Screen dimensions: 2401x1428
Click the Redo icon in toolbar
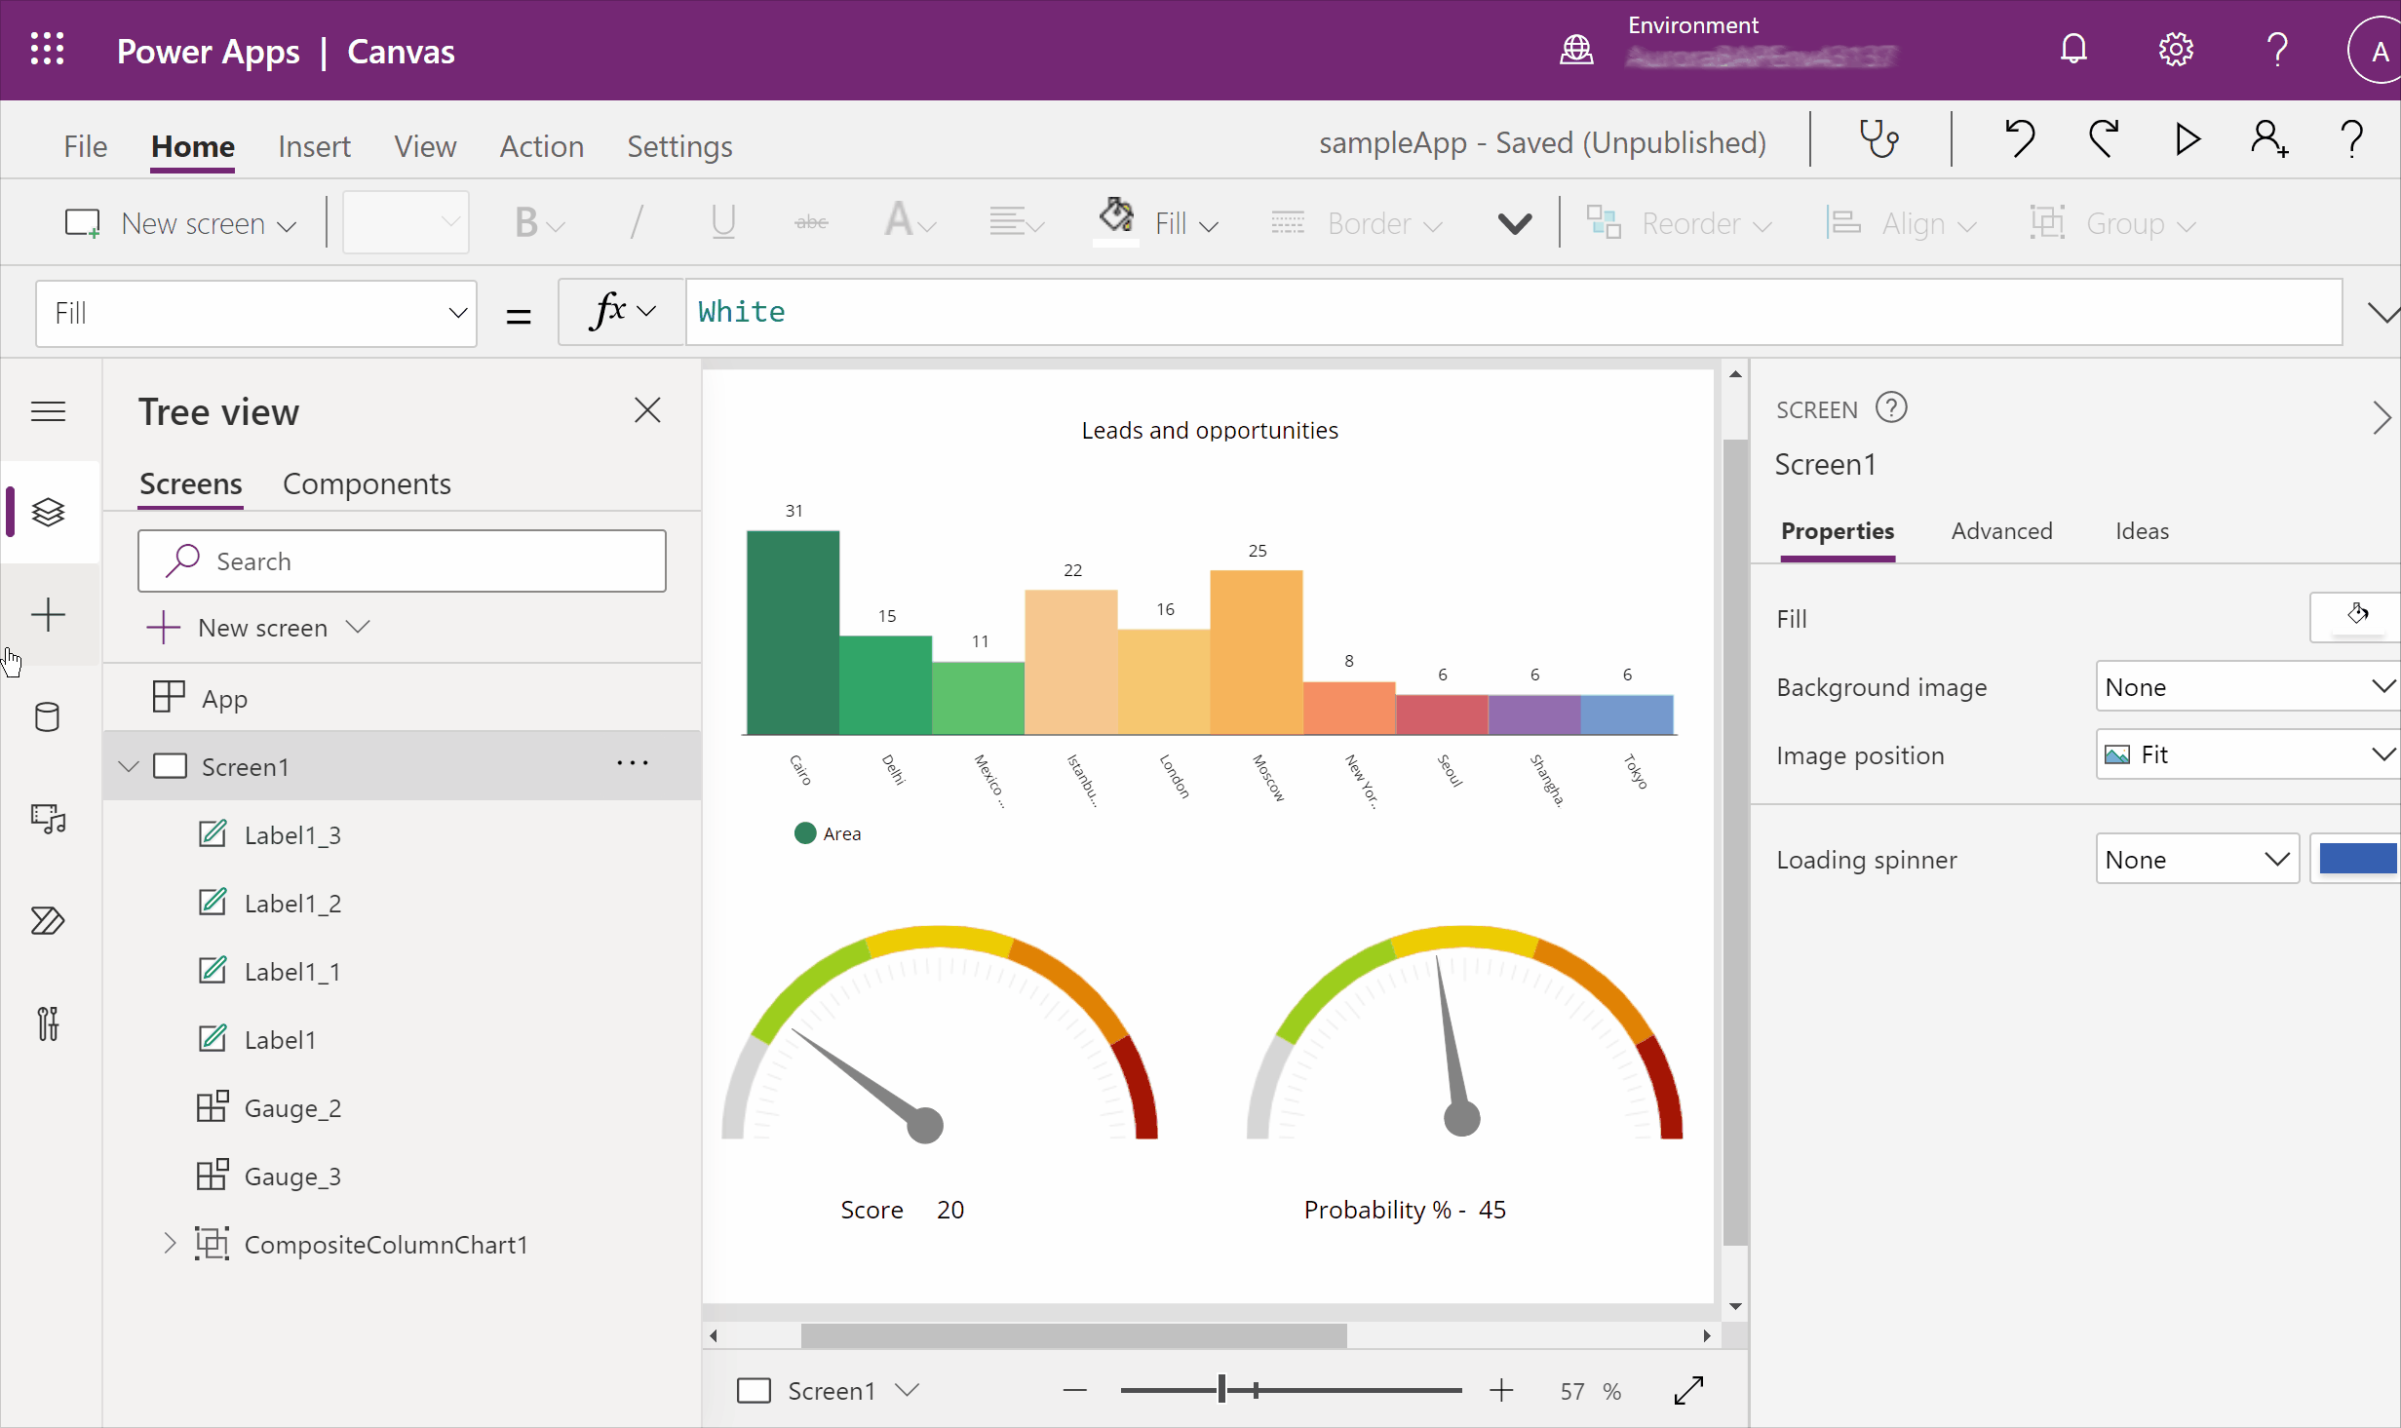[x=2104, y=141]
